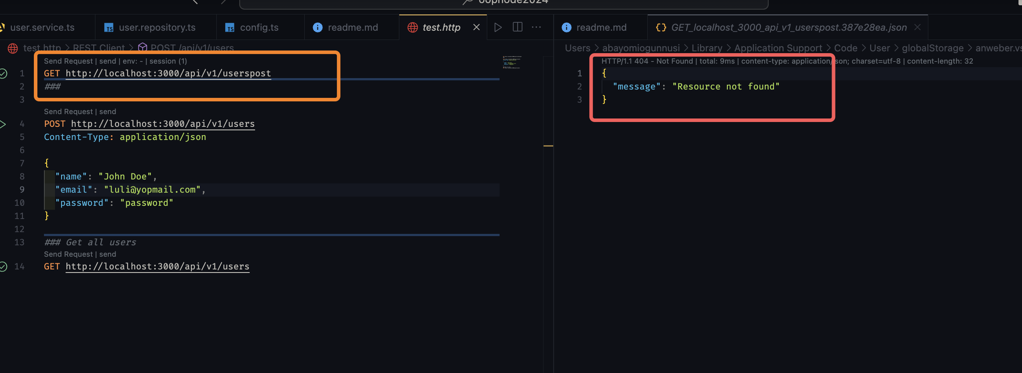Open readme.md tab in the left editor group
The image size is (1022, 373).
click(352, 27)
